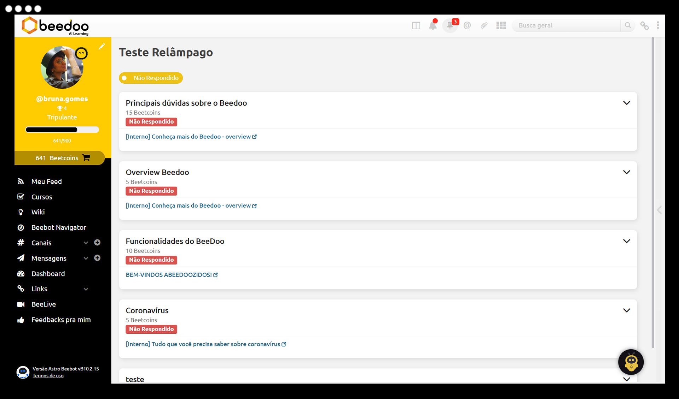Viewport: 679px width, 399px height.
Task: Click the Wiki lightbulb icon
Action: [x=21, y=212]
